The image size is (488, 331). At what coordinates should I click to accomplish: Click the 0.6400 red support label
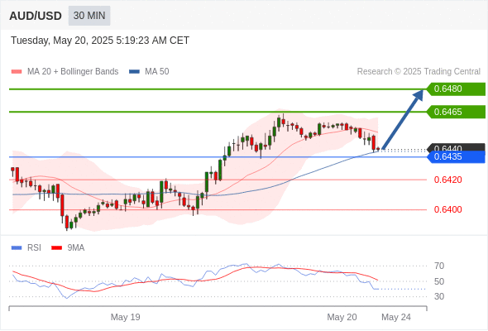[x=447, y=209]
